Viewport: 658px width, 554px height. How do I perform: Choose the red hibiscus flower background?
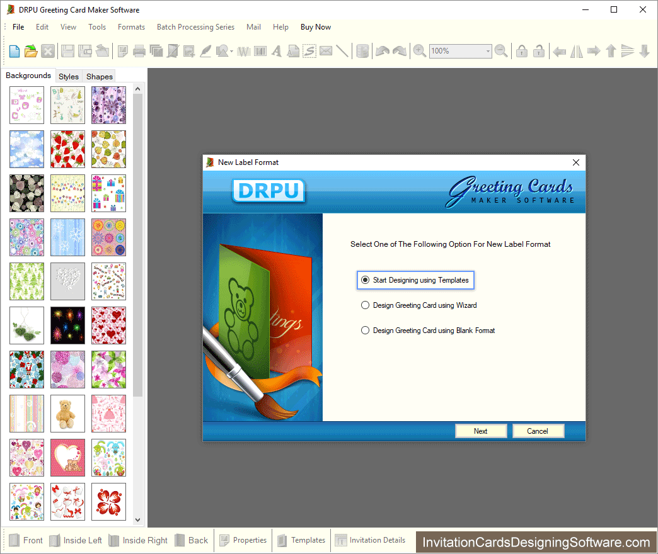108,502
